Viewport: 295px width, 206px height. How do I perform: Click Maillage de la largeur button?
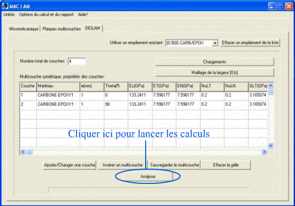click(214, 73)
